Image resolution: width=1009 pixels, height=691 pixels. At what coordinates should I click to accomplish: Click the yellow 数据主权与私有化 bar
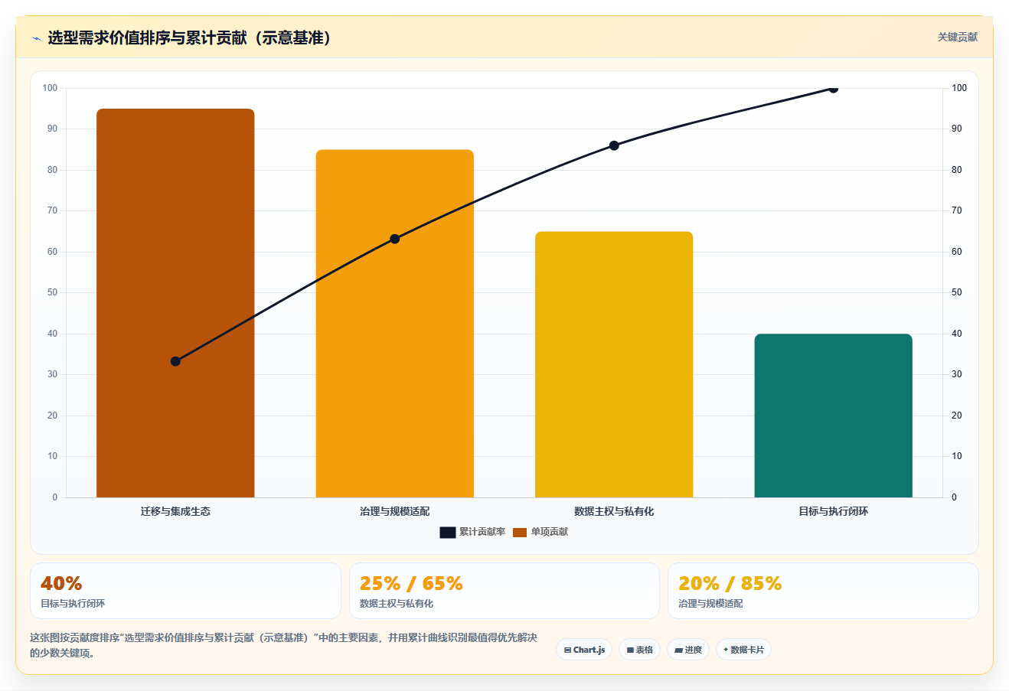[x=614, y=364]
